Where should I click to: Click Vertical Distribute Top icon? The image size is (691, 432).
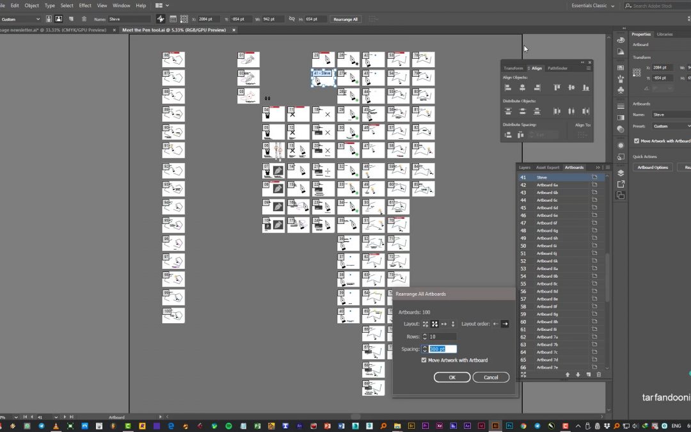pyautogui.click(x=507, y=111)
